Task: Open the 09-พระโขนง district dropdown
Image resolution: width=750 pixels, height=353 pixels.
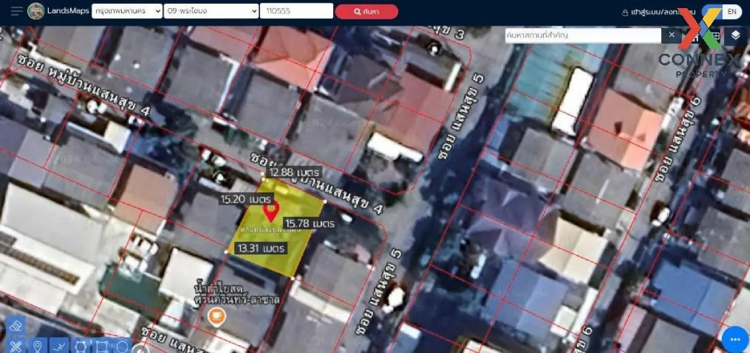Action: pyautogui.click(x=211, y=11)
